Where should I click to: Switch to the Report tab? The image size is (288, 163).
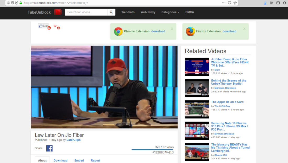pyautogui.click(x=95, y=160)
